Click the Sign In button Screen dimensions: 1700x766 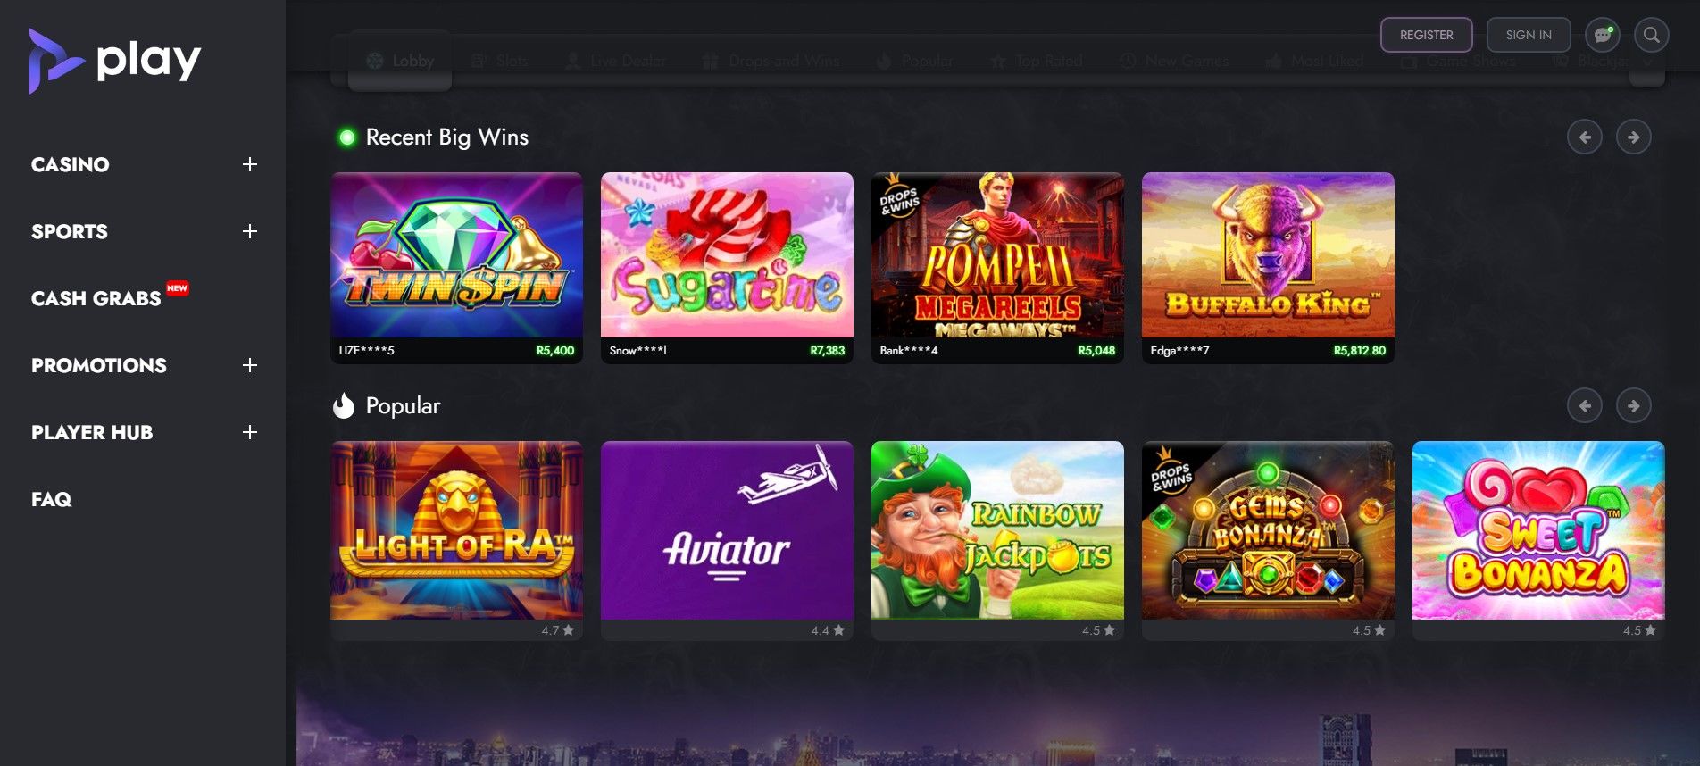(x=1529, y=35)
